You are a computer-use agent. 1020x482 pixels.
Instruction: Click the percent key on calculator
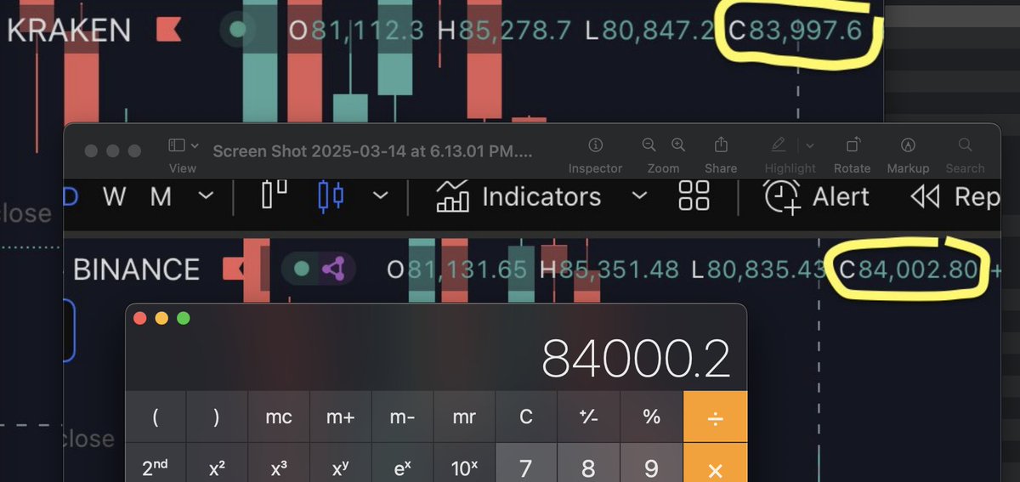pyautogui.click(x=651, y=417)
